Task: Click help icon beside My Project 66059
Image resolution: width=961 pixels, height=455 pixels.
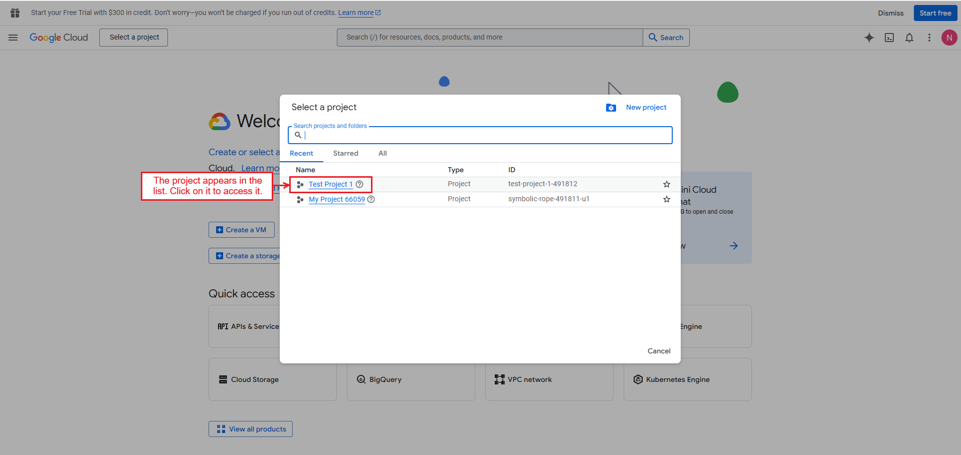Action: [371, 199]
